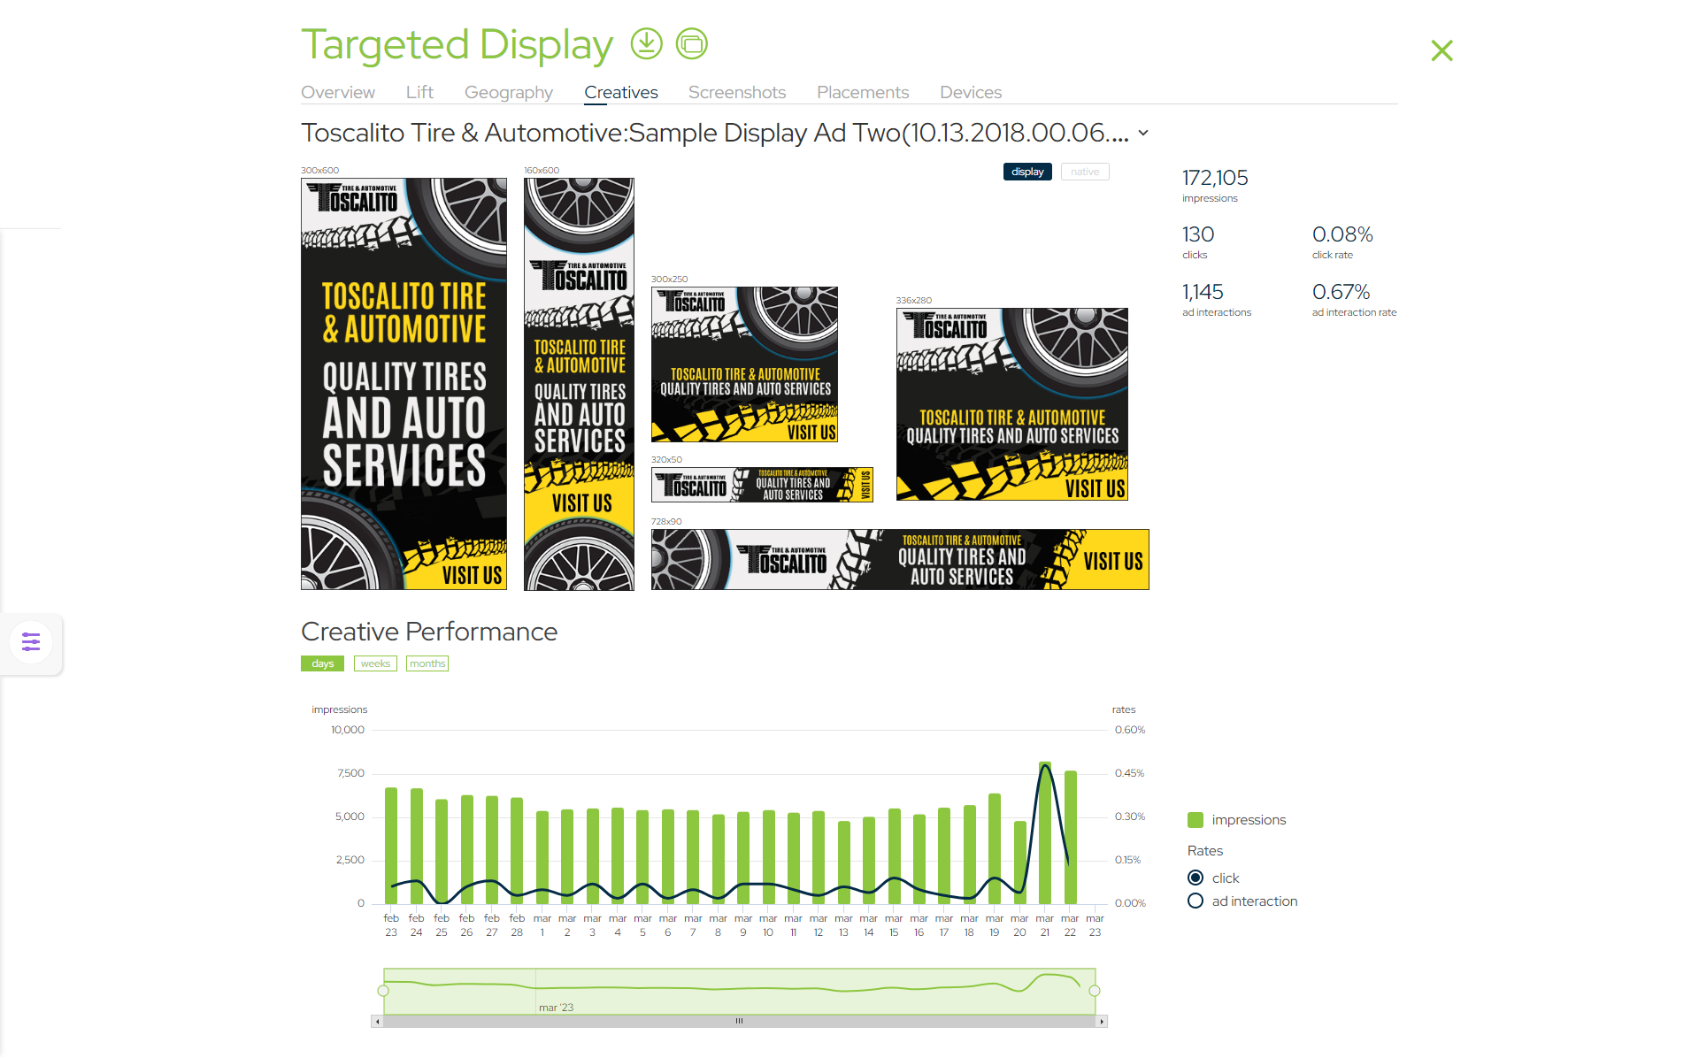
Task: Open the Toscalito creative selector title
Action: coord(714,133)
